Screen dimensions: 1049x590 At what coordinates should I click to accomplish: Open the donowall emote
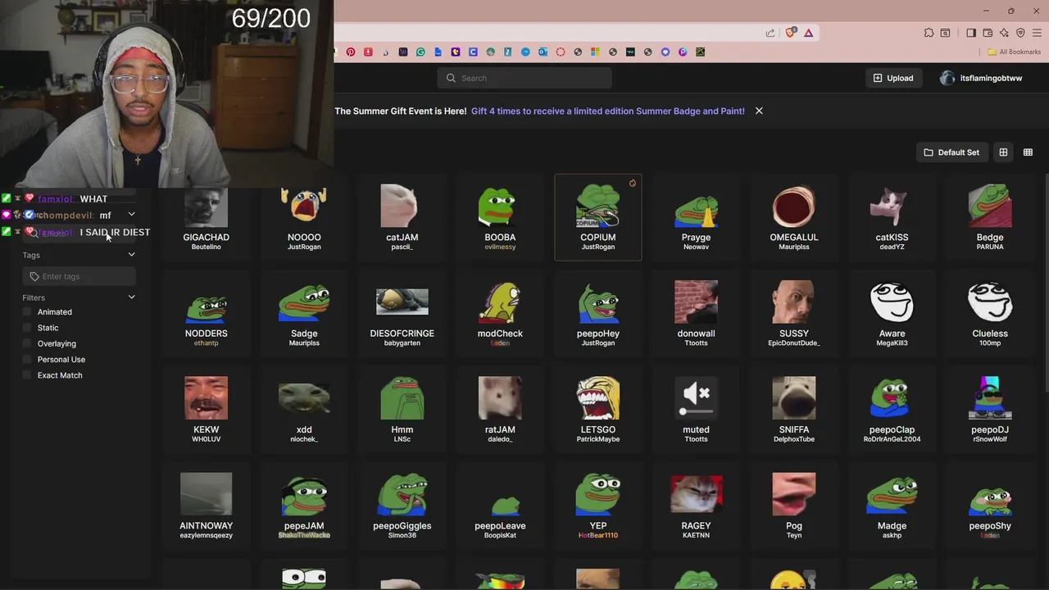click(x=696, y=313)
